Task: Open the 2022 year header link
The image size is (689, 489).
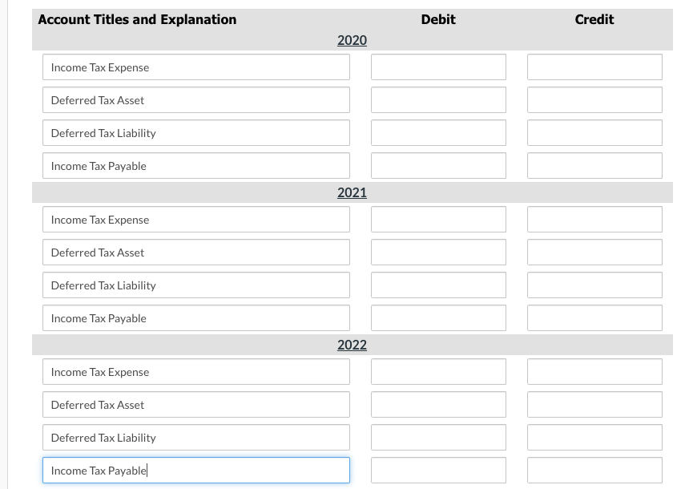Action: click(x=352, y=345)
